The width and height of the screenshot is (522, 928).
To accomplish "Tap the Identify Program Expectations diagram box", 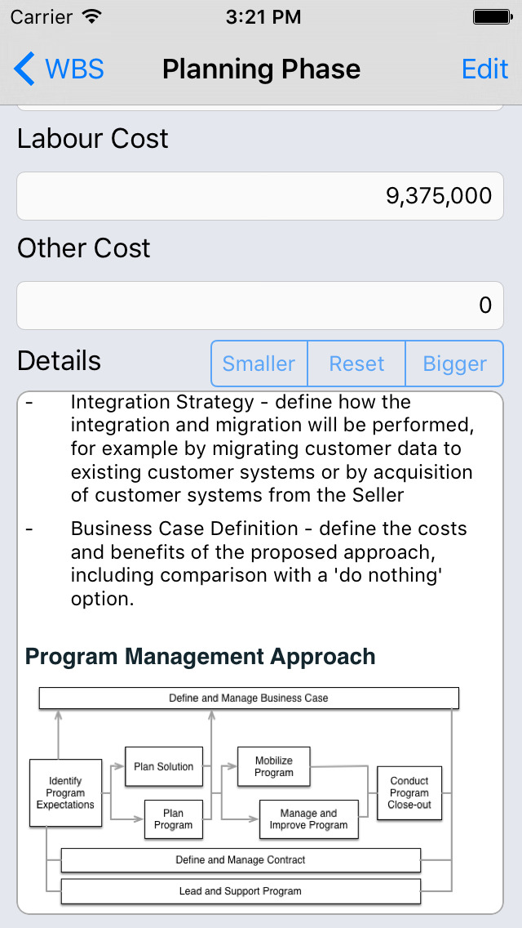I will (x=65, y=793).
